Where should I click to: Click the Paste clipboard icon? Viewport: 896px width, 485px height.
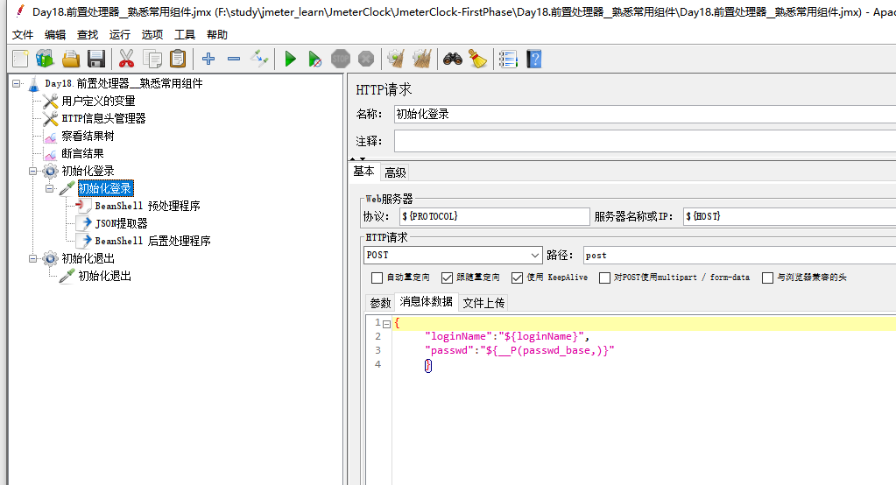[179, 59]
